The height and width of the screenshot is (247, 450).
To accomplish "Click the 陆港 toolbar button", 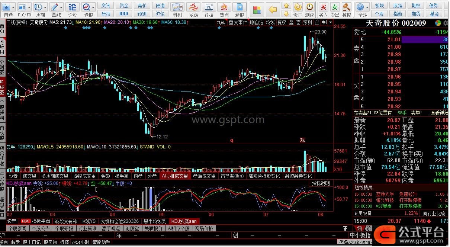I will 160,6.
